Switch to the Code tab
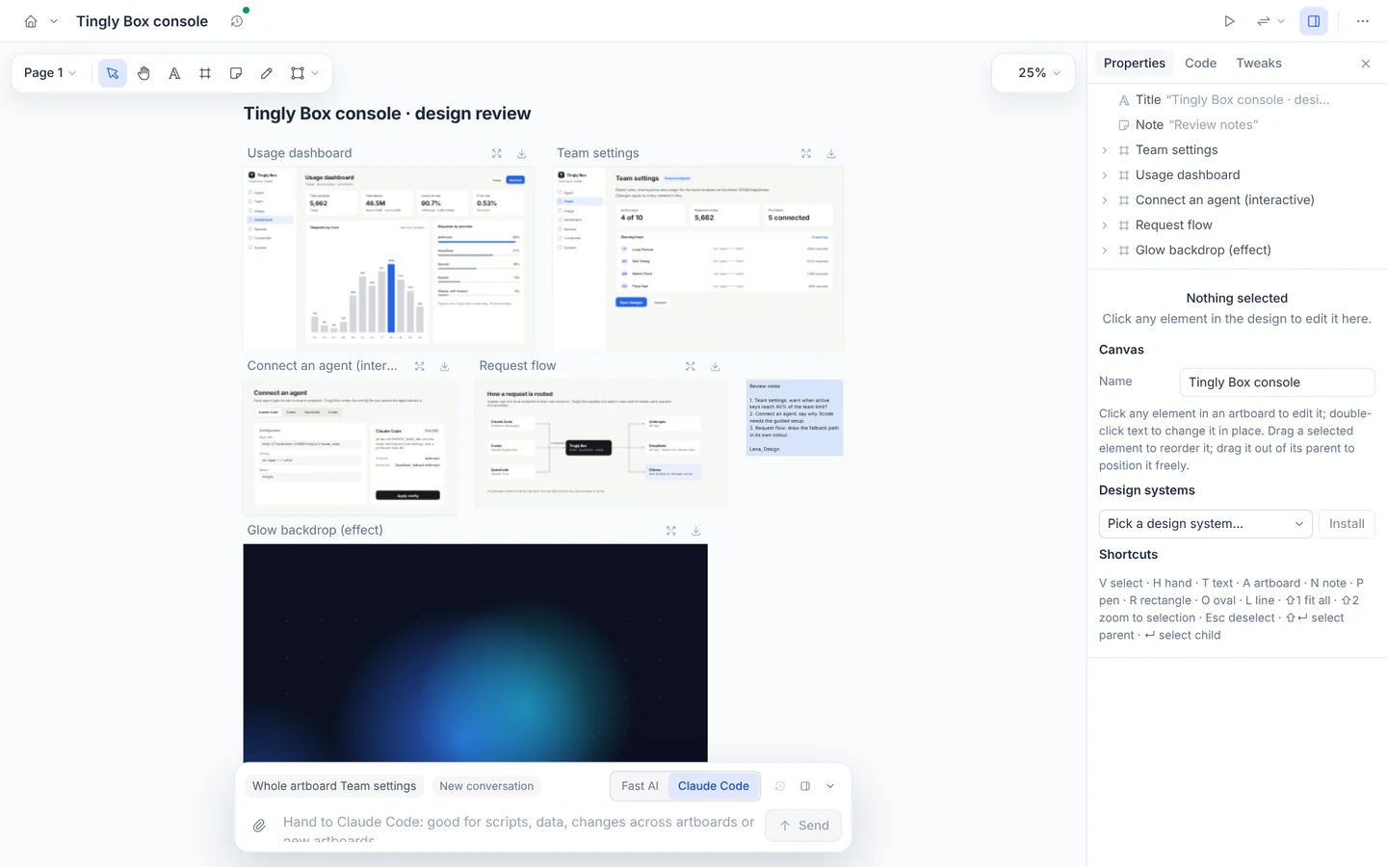This screenshot has height=867, width=1387. click(x=1200, y=64)
